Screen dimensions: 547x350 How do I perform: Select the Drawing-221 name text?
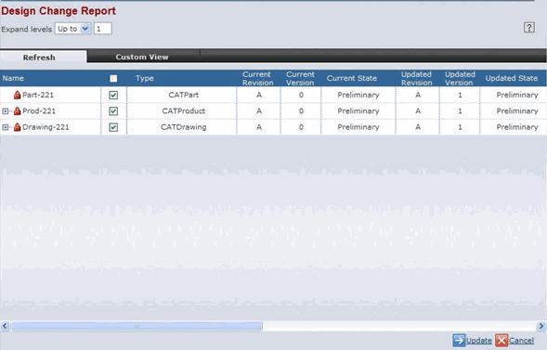tap(46, 127)
